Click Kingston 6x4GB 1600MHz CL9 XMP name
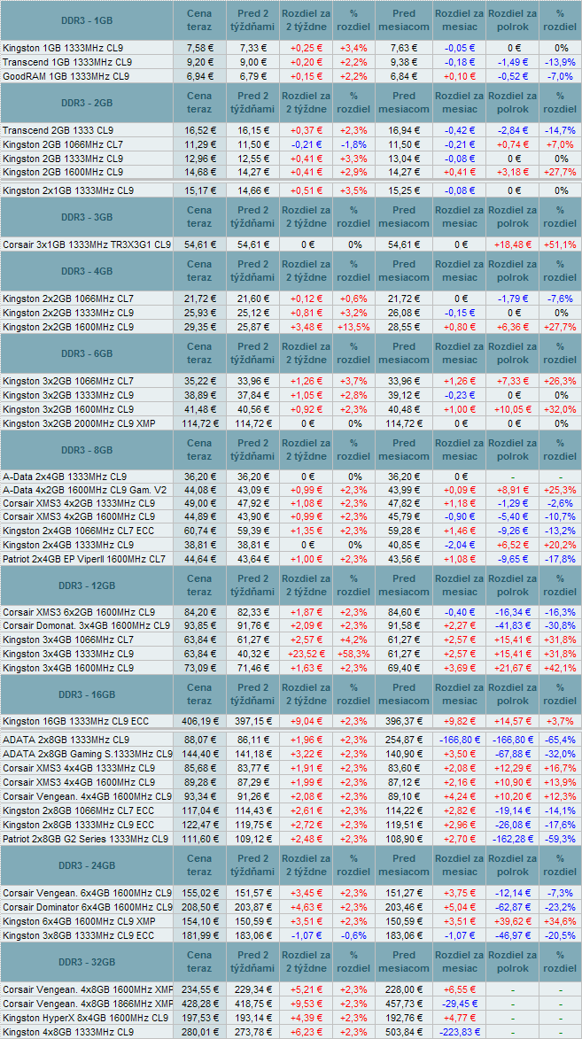582x1039 pixels. (x=79, y=921)
